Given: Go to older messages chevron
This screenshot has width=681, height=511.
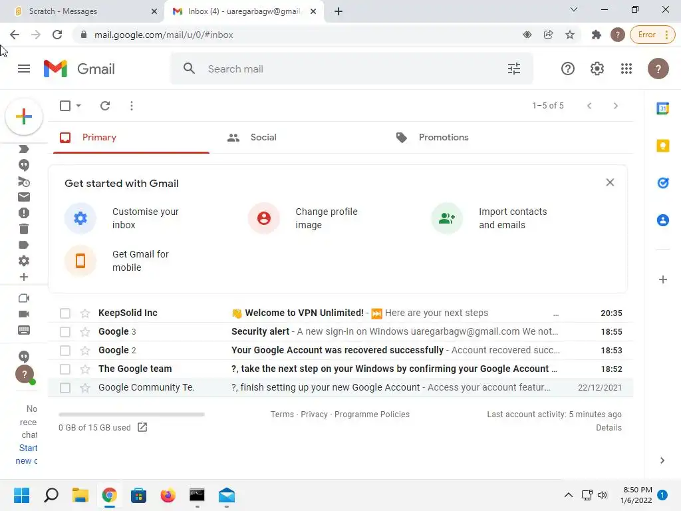Looking at the screenshot, I should 615,106.
